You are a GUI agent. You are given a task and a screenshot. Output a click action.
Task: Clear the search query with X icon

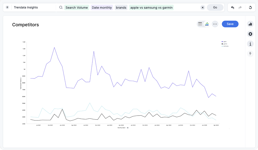[x=203, y=7]
